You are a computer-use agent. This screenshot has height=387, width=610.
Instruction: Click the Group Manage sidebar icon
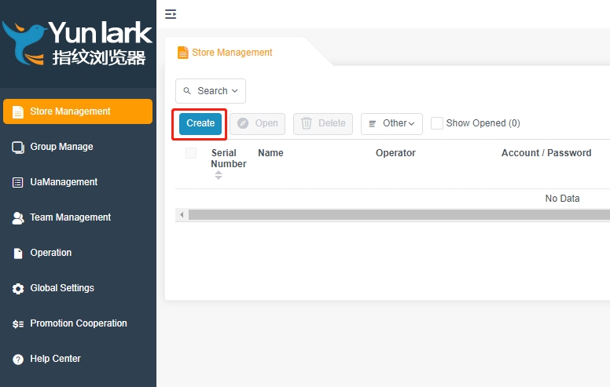[17, 147]
